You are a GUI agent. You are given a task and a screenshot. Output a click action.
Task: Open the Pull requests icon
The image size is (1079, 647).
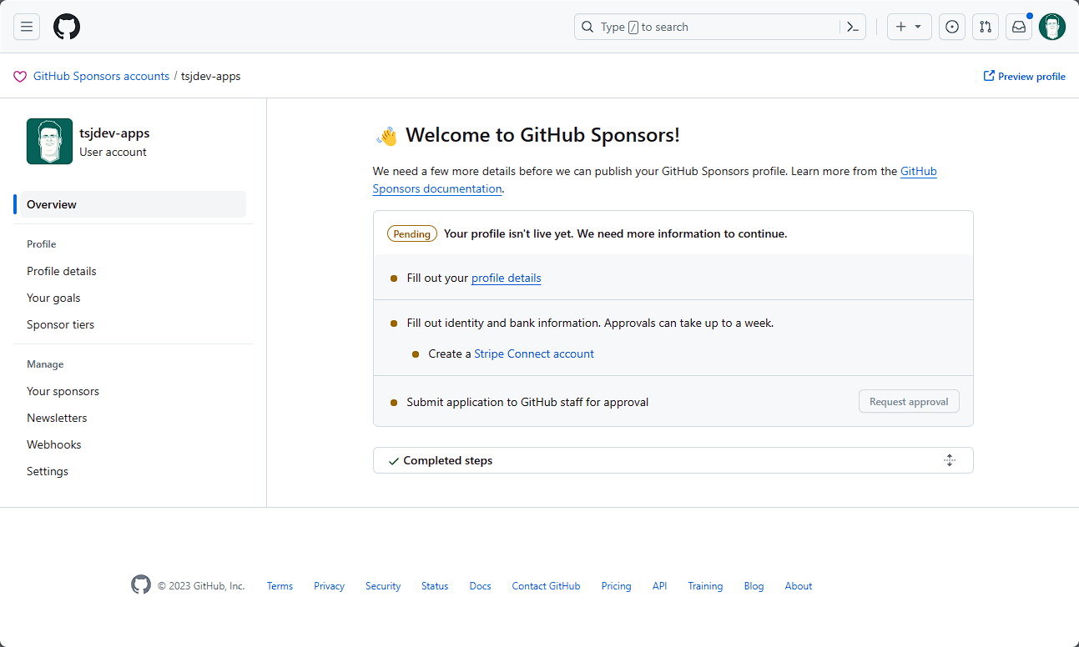click(x=986, y=27)
